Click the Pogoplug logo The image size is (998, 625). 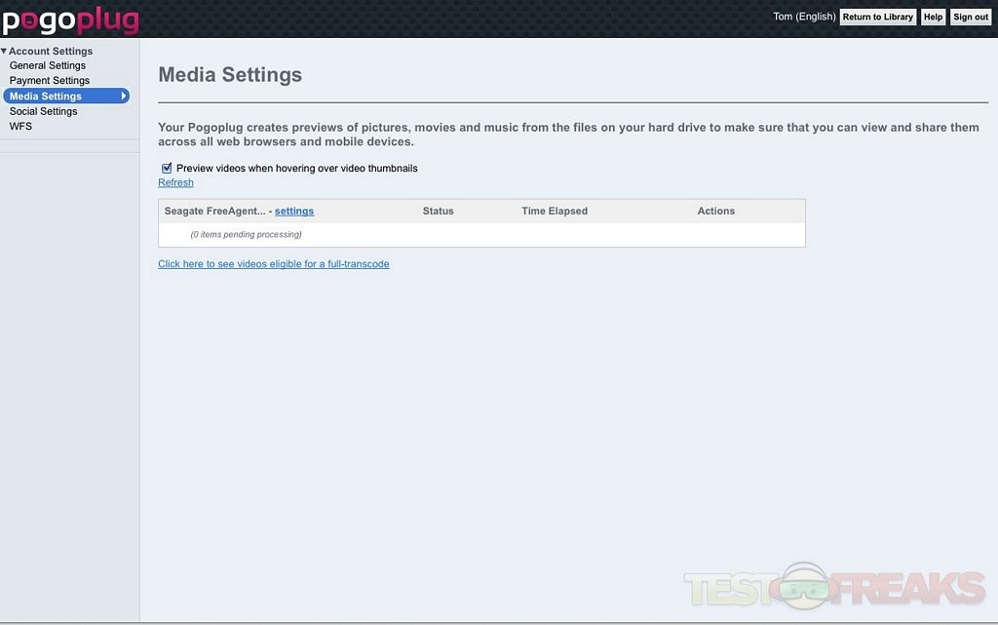click(x=70, y=20)
